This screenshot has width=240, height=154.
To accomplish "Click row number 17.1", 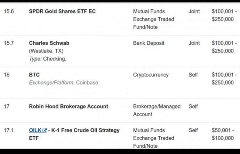I will 9,130.
